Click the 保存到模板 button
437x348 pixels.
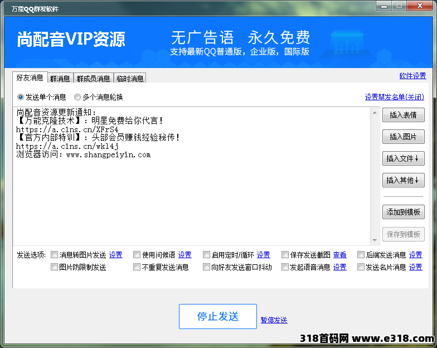(x=404, y=234)
